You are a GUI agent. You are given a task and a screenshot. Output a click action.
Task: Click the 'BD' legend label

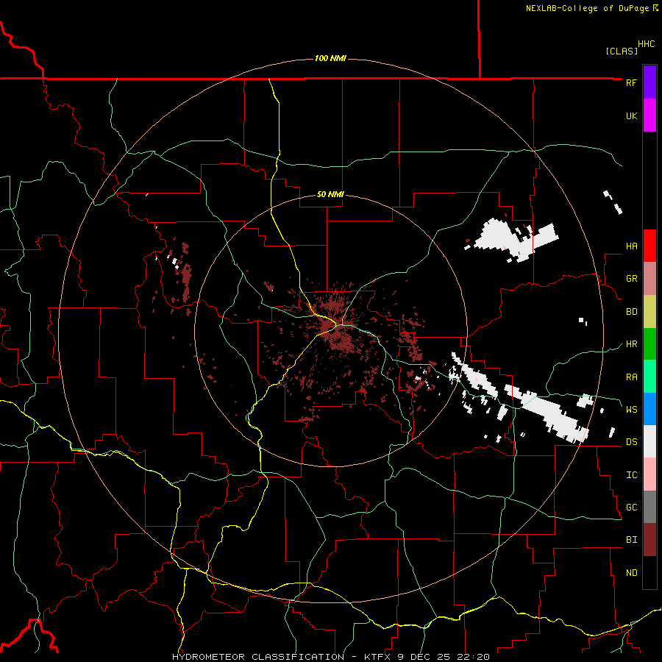click(631, 312)
